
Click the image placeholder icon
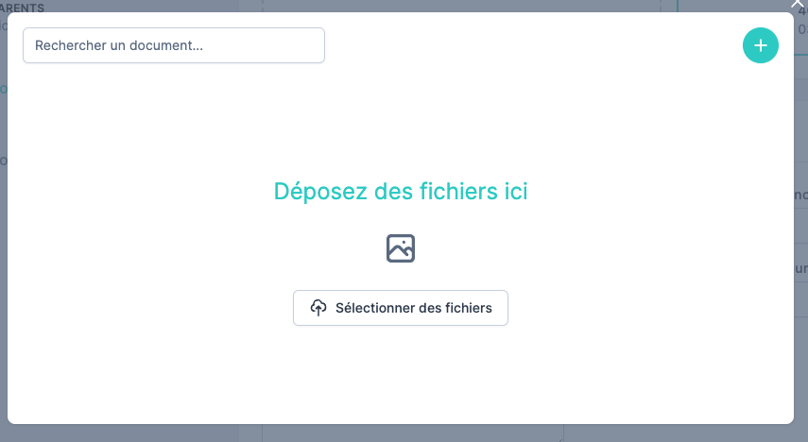401,248
